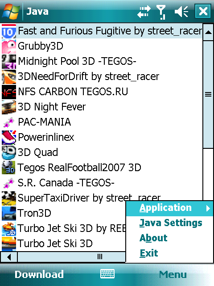214x286 pixels.
Task: Click the pink Grubby3D icon
Action: (9, 46)
